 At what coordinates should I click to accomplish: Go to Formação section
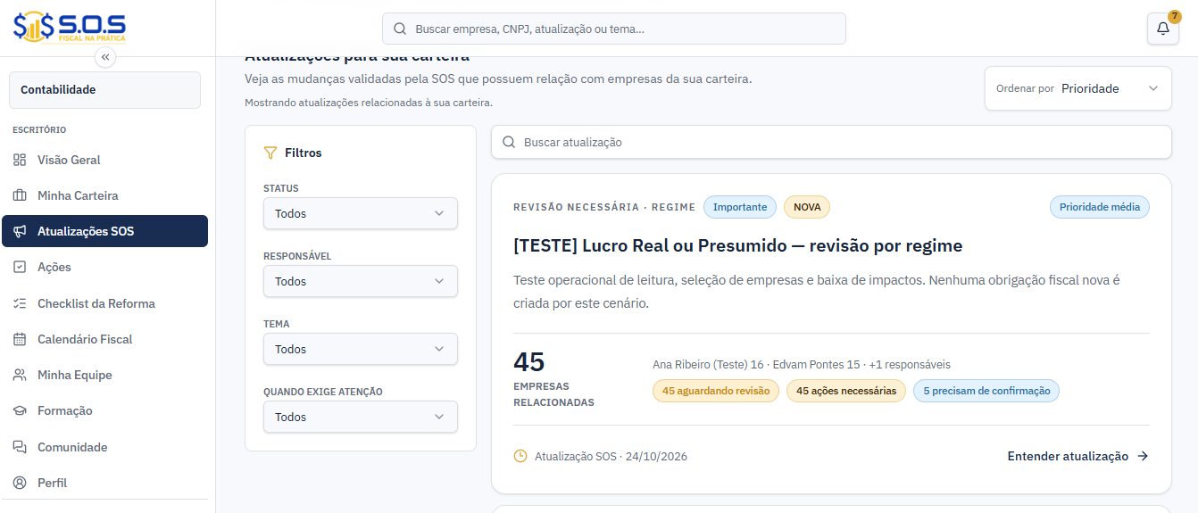[x=104, y=410]
